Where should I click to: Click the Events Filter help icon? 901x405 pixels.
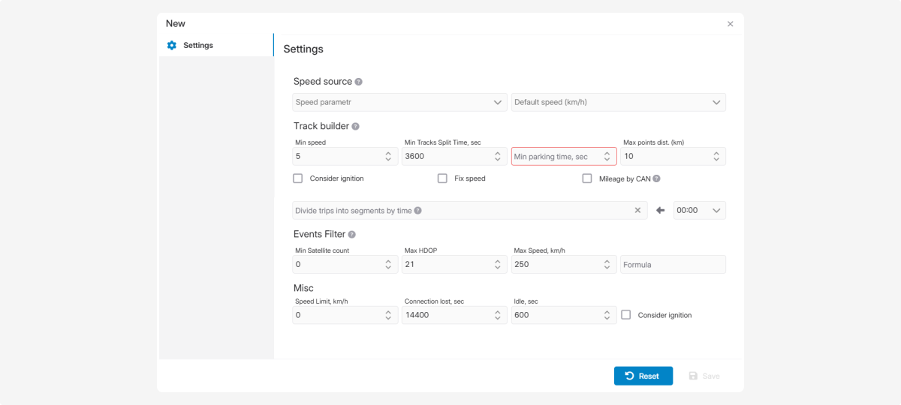point(352,235)
